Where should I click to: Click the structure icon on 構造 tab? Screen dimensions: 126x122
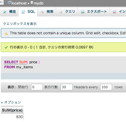coord(5,12)
